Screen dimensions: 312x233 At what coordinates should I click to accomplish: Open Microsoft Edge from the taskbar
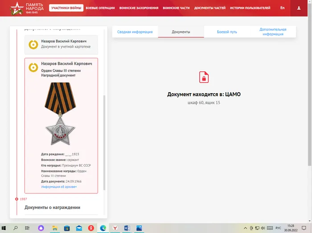[103, 228]
